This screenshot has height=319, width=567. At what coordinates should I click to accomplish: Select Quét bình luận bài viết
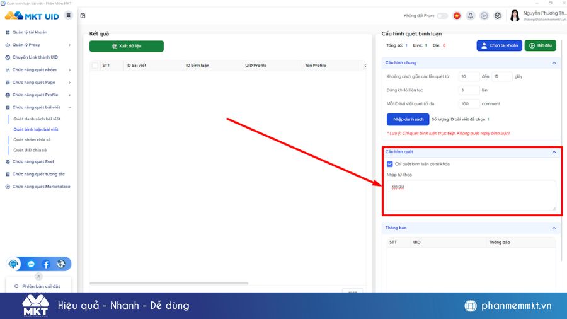36,129
